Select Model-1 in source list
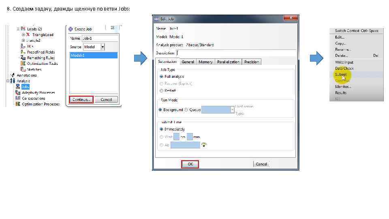This screenshot has height=219, width=389. click(x=94, y=56)
